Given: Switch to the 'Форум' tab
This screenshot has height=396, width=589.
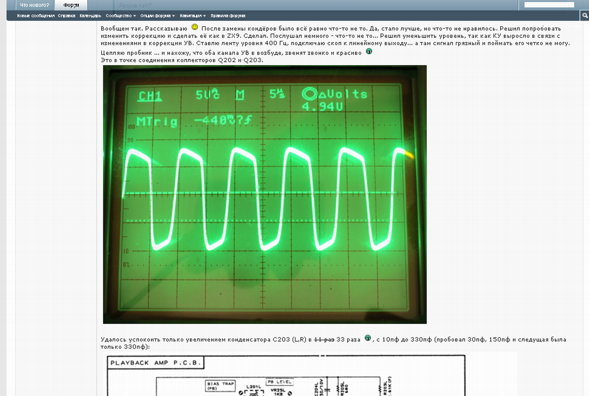Looking at the screenshot, I should [x=71, y=5].
